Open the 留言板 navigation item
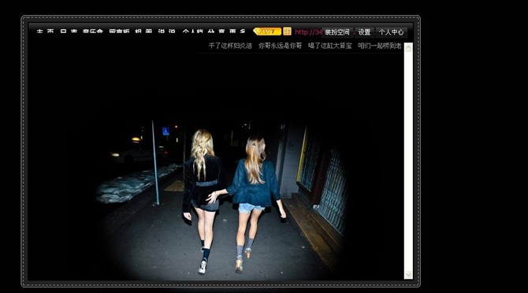Viewport: 528px width, 293px height. click(x=119, y=32)
